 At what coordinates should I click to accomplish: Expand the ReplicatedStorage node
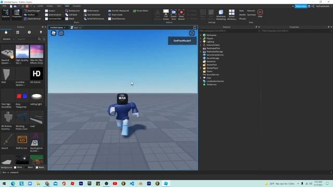click(201, 51)
